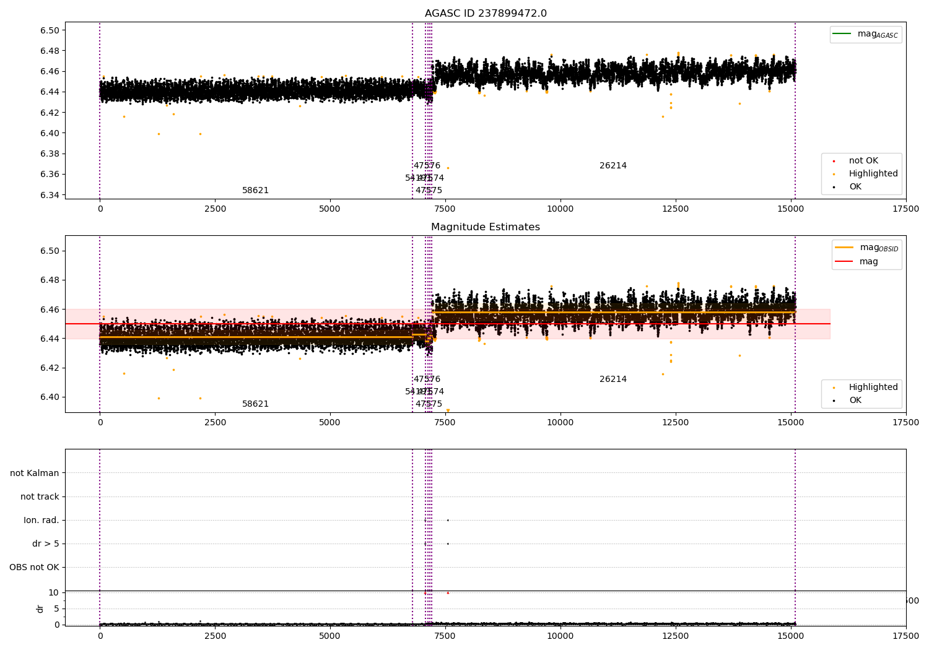Click the OBSID label 47575 in the top plot
Image resolution: width=929 pixels, height=650 pixels.
[x=429, y=191]
